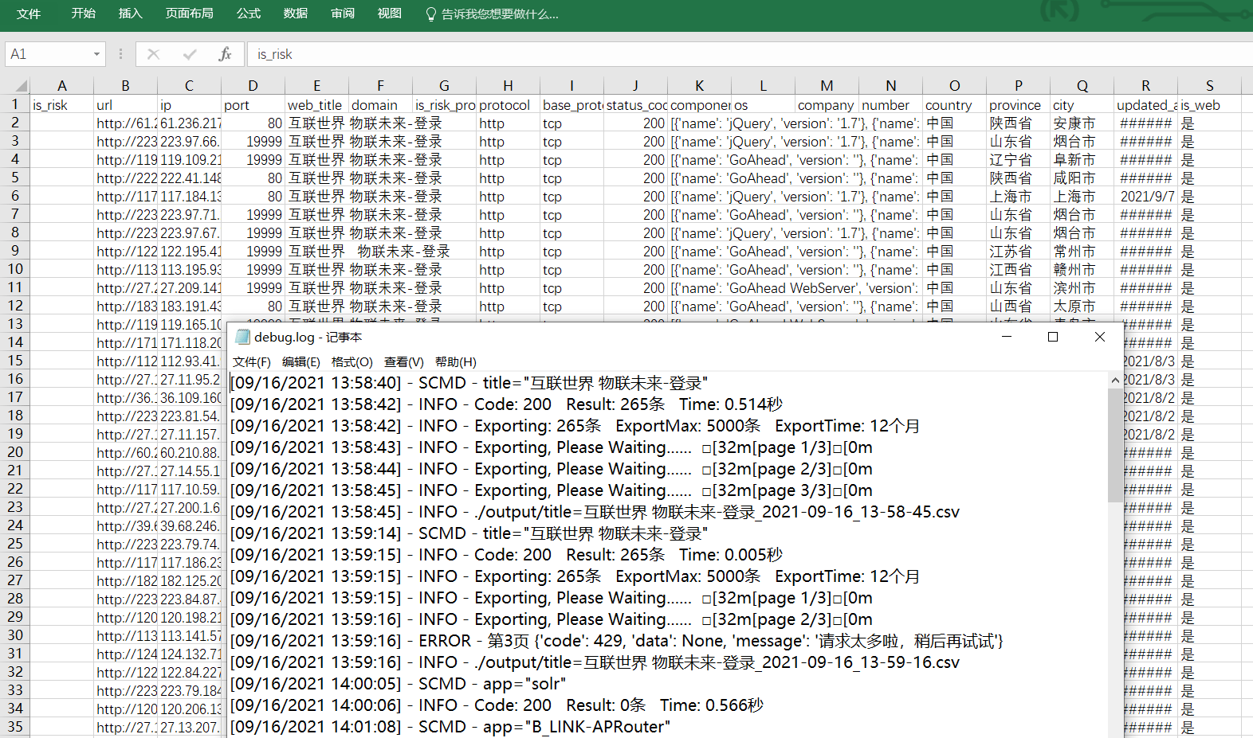The image size is (1253, 738).
Task: Click the formula bar containing is_risk
Action: point(749,54)
